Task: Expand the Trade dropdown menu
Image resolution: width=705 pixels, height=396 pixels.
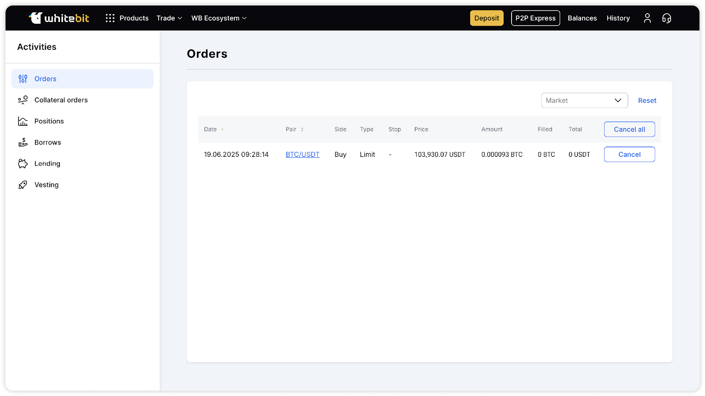Action: 169,18
